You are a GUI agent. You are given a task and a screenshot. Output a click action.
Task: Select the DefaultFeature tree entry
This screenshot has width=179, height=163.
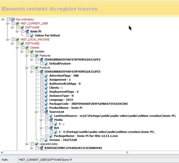pos(60,64)
